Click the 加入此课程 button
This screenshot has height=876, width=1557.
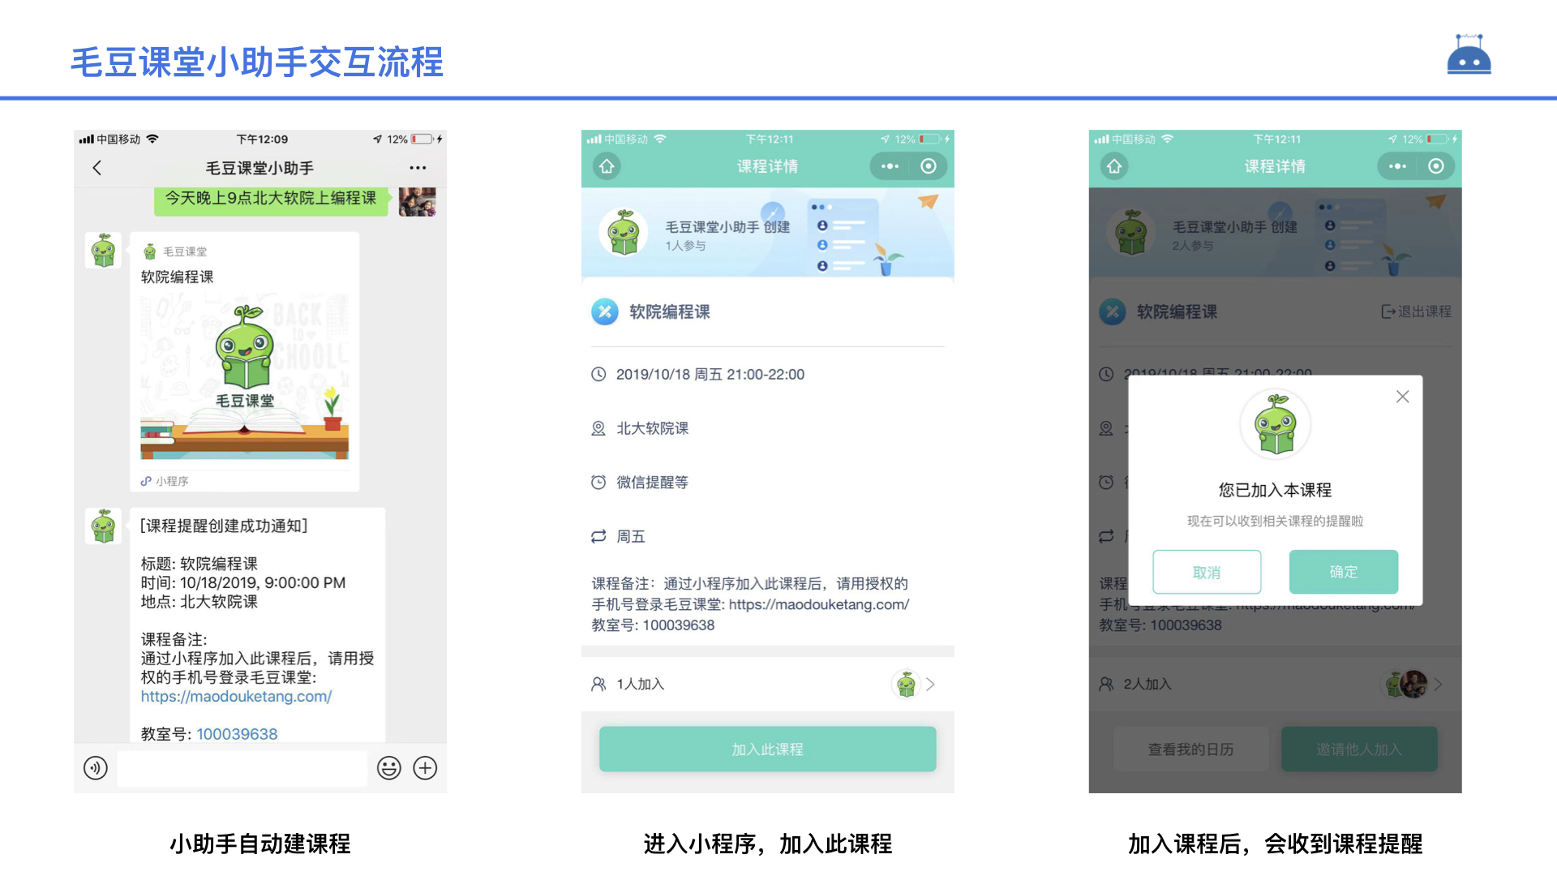click(x=767, y=749)
